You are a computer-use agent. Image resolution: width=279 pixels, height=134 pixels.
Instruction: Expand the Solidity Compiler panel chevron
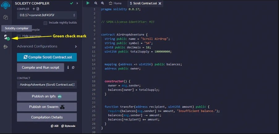pyautogui.click(x=77, y=3)
